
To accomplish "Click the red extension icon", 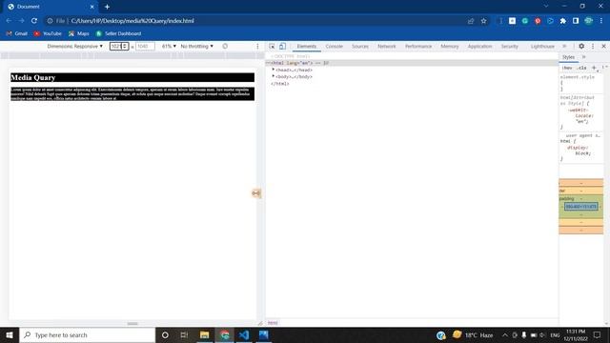I will click(x=538, y=21).
